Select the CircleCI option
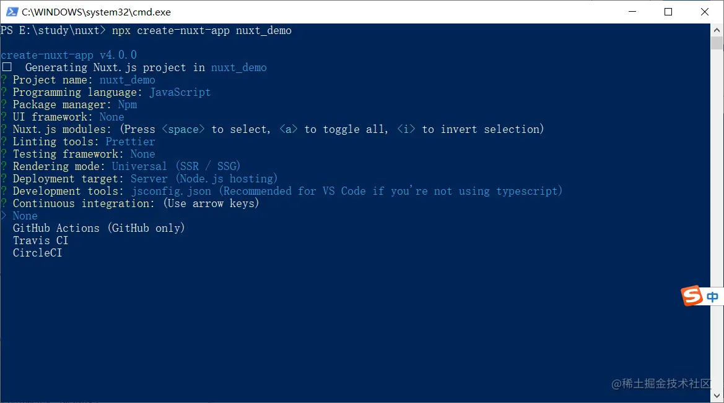 [37, 253]
